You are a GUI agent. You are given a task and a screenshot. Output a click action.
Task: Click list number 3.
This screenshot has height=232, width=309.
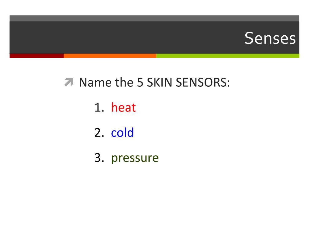(99, 158)
